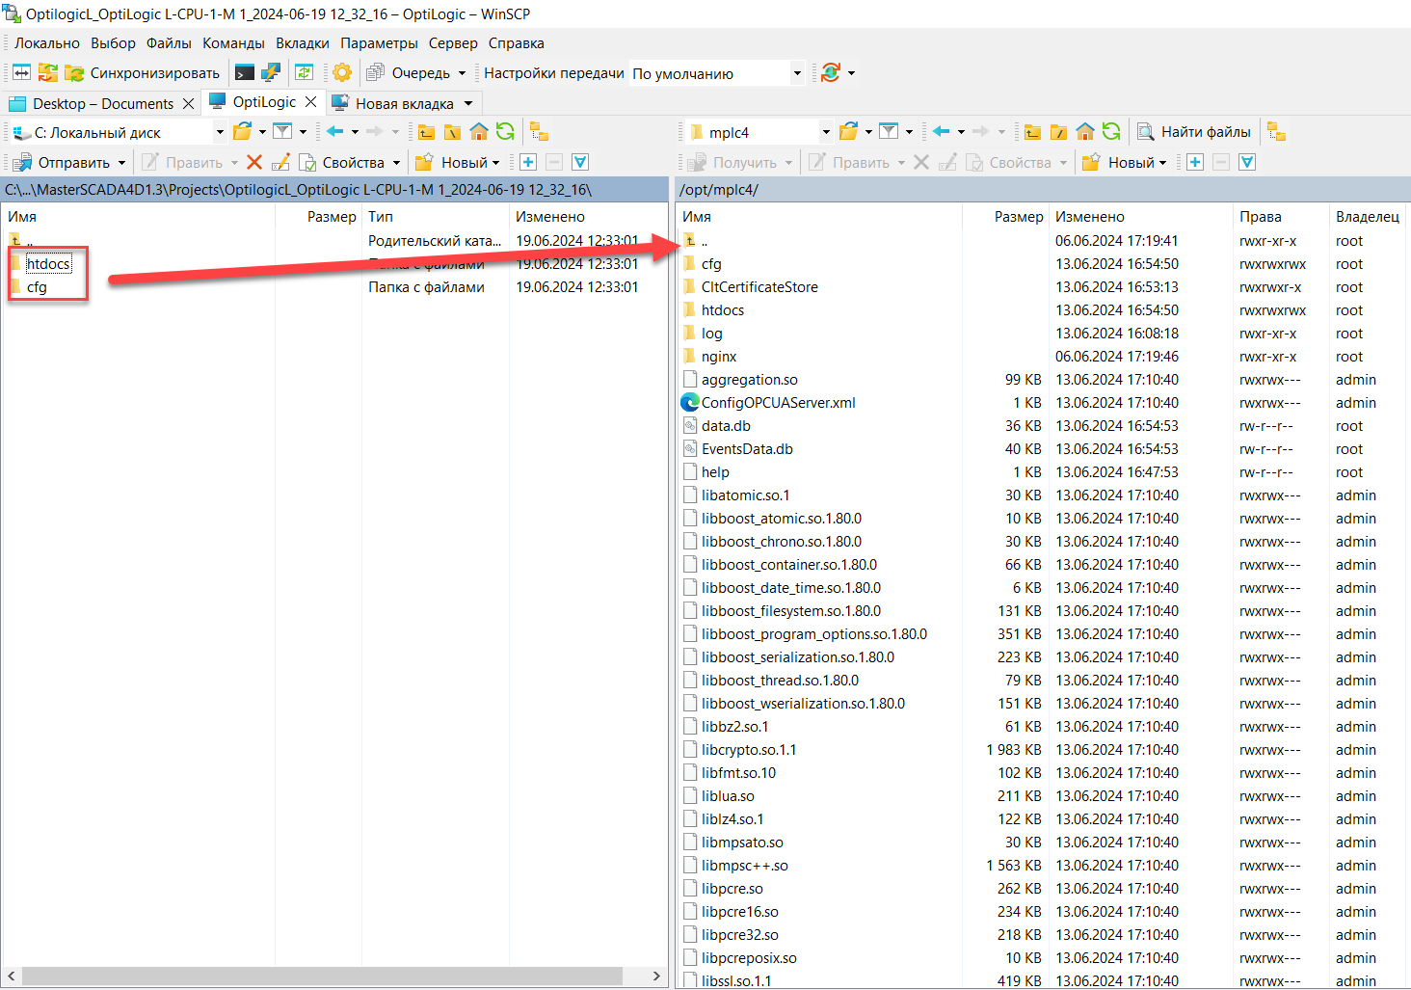Image resolution: width=1411 pixels, height=990 pixels.
Task: Delete selected local file red X
Action: [x=254, y=162]
